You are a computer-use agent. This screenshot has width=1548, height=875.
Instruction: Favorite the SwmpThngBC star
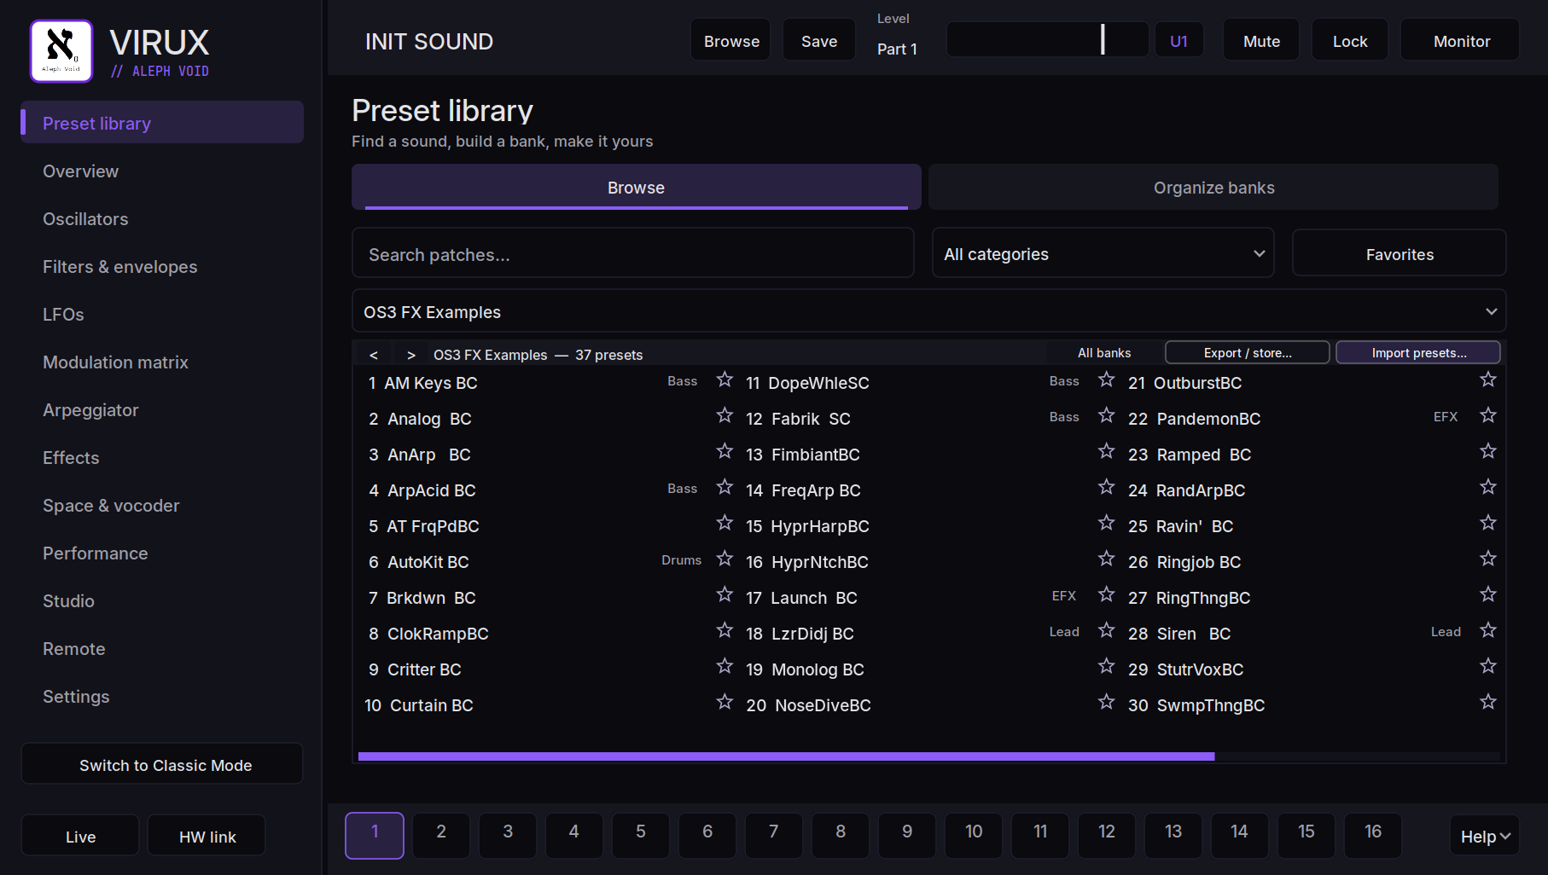pyautogui.click(x=1488, y=702)
